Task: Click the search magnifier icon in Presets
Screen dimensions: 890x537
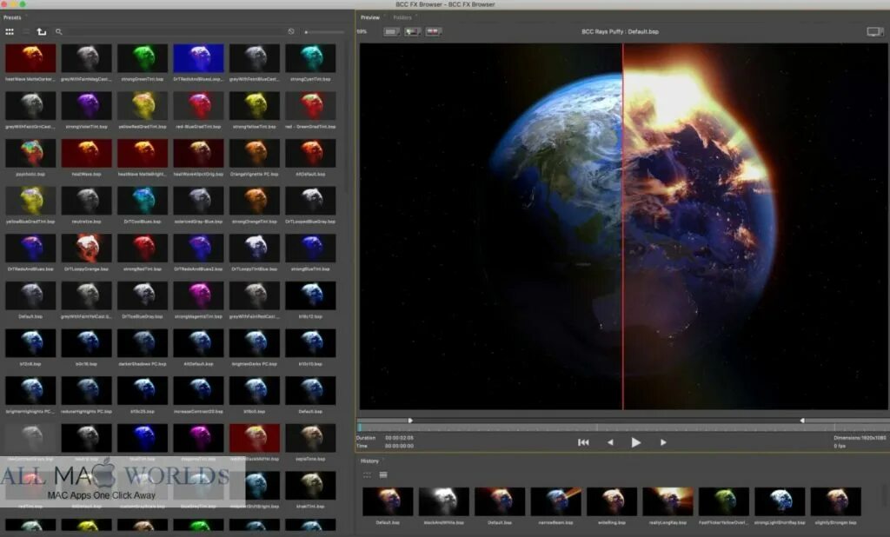Action: click(58, 32)
